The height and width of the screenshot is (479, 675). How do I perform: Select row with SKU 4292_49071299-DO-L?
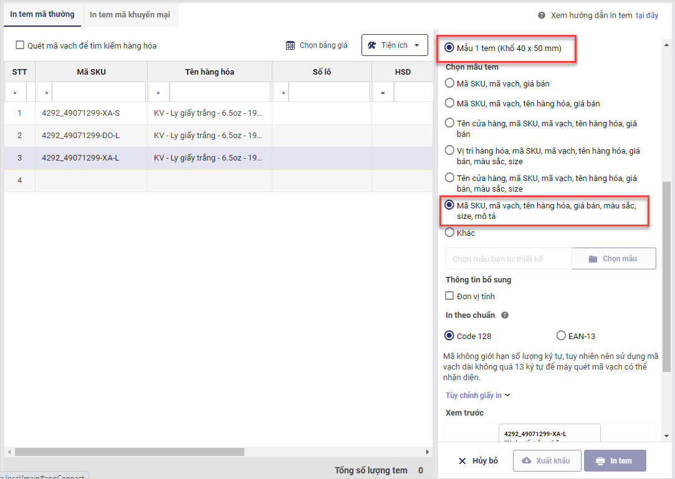(218, 136)
